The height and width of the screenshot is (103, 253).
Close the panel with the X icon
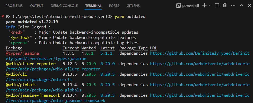[250, 6]
